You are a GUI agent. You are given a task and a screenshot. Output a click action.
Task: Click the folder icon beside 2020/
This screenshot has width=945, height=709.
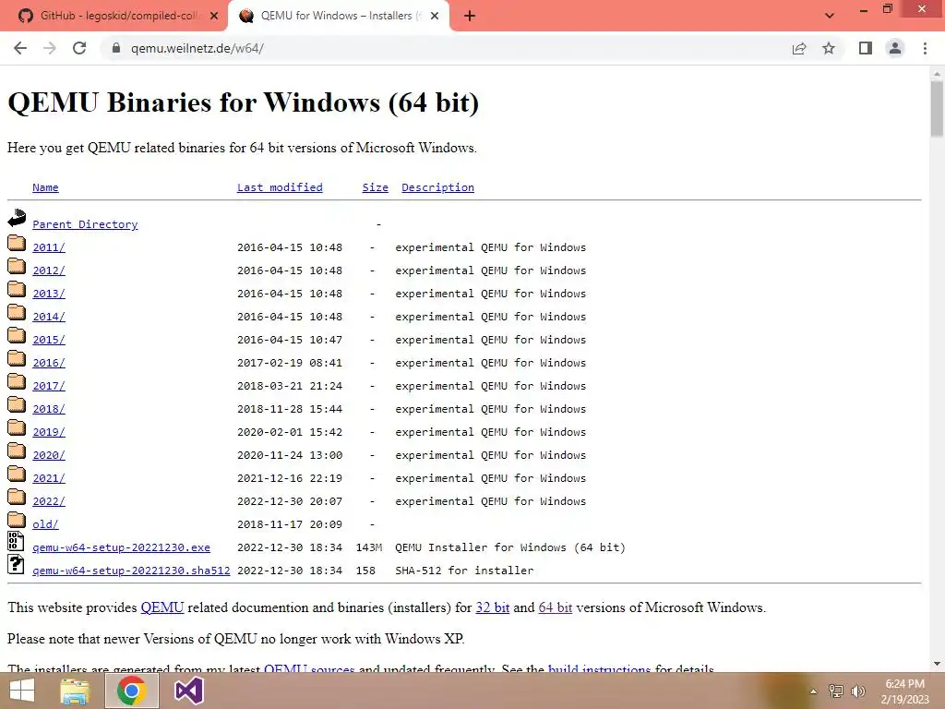(x=17, y=451)
